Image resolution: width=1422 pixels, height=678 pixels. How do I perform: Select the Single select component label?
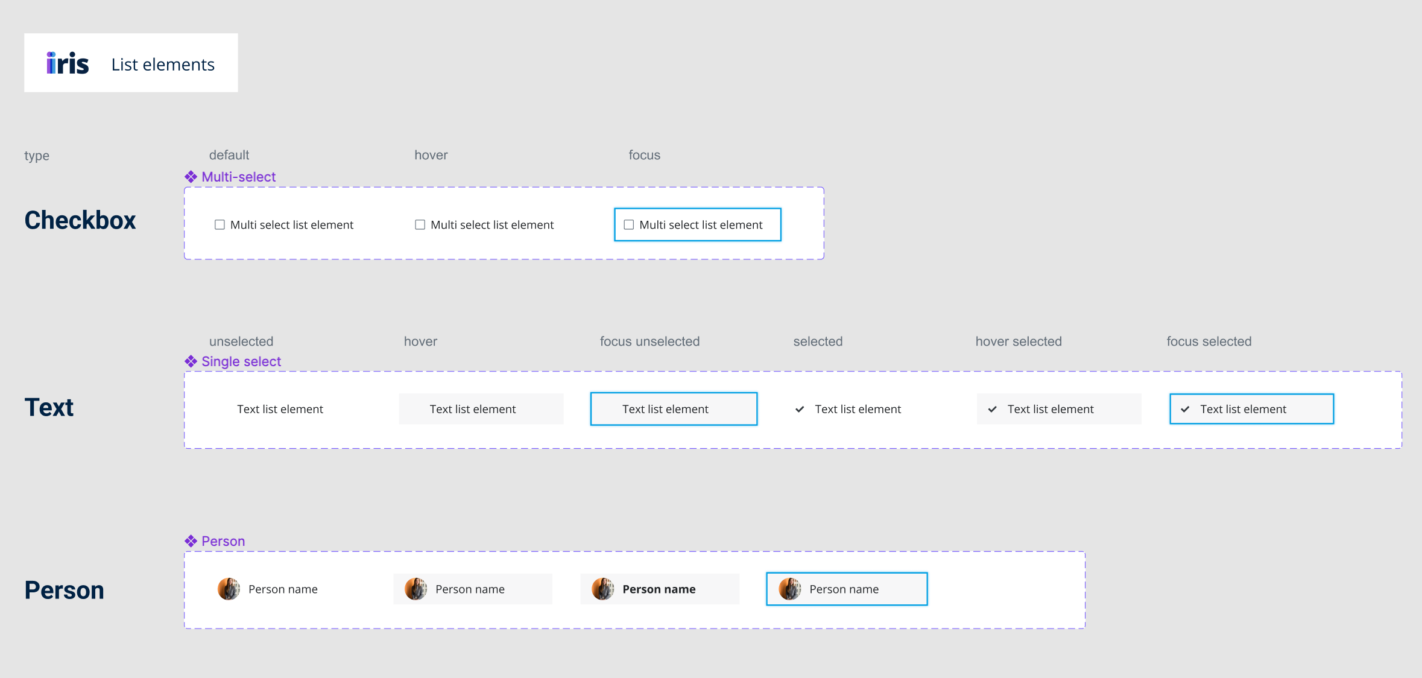tap(241, 361)
